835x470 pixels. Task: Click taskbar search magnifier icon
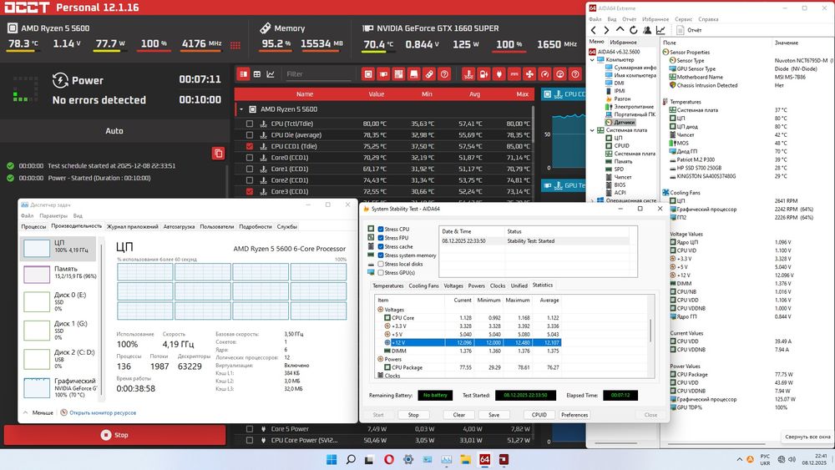tap(351, 459)
